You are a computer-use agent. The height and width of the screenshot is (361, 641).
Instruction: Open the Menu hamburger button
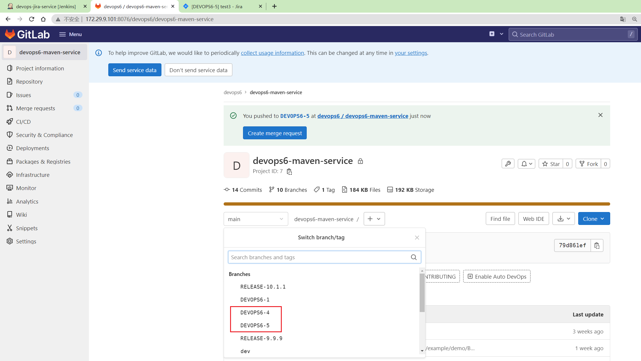click(70, 34)
